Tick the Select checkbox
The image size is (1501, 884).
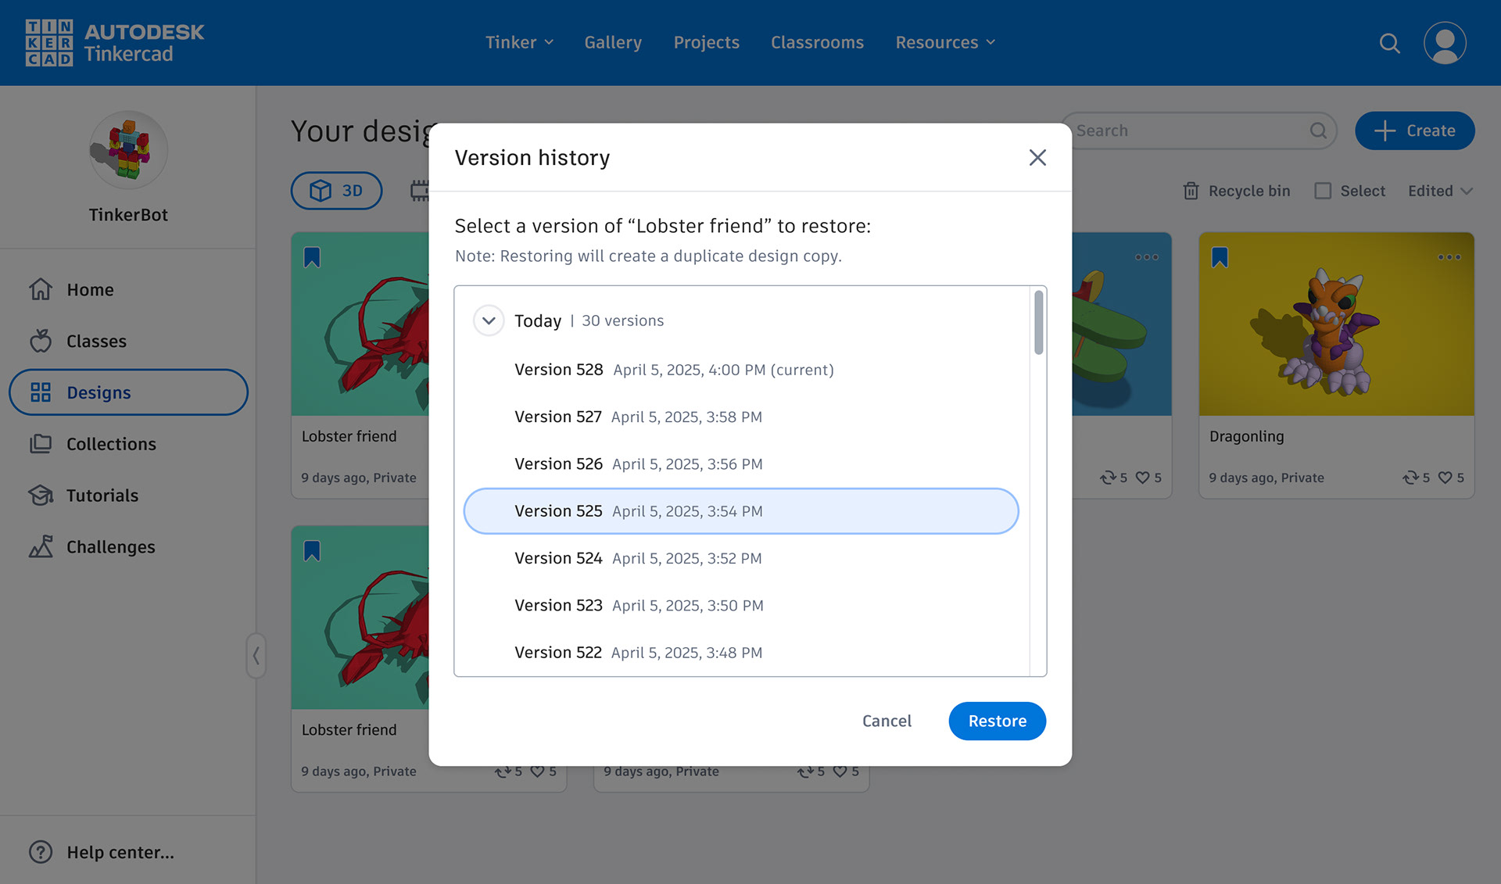(1323, 191)
